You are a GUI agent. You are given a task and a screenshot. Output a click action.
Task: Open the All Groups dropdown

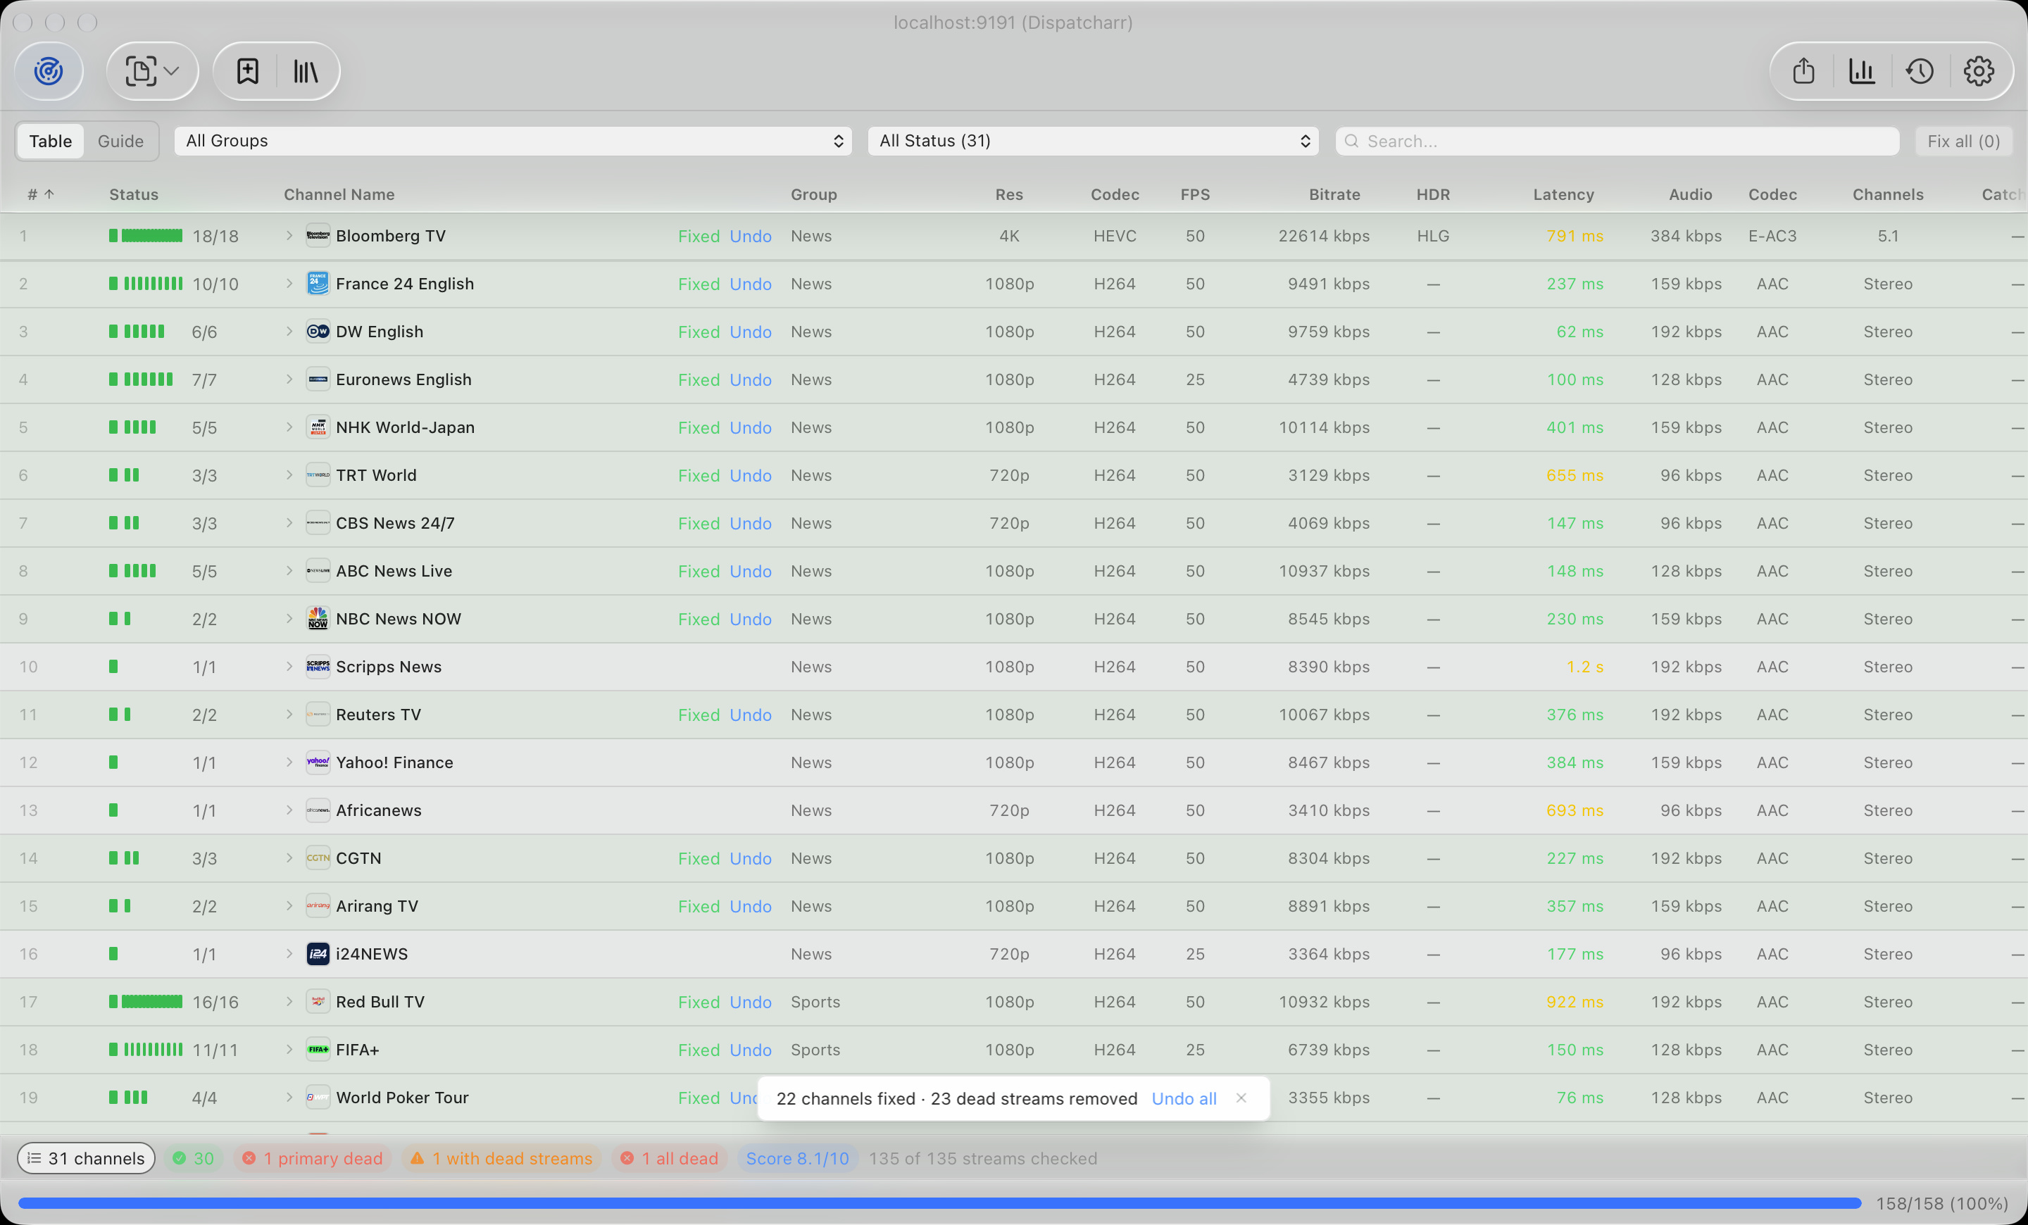pos(513,141)
